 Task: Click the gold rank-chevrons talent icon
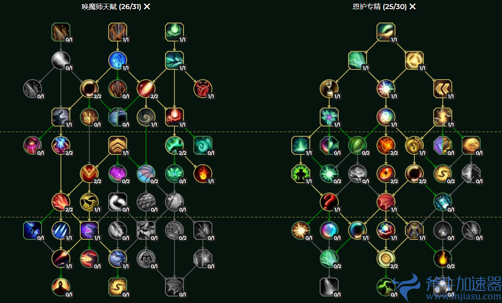tap(118, 145)
